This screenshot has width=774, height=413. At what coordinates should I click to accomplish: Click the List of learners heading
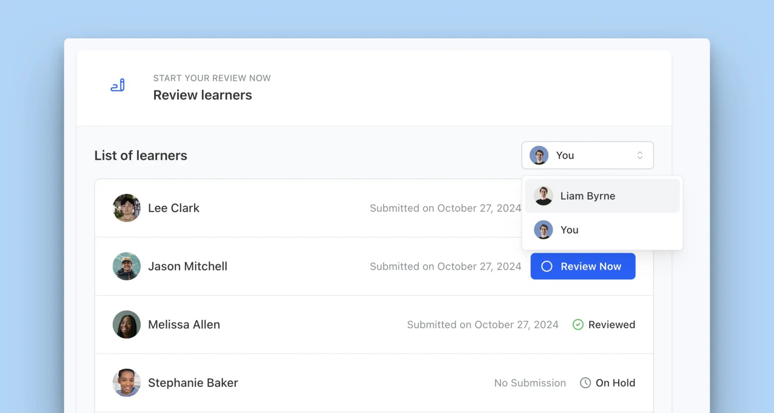141,155
